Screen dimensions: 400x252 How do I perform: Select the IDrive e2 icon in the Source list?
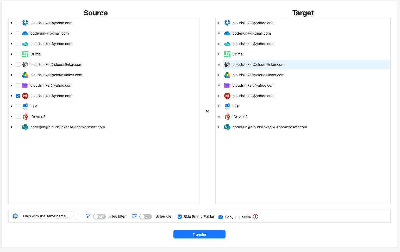click(x=25, y=117)
